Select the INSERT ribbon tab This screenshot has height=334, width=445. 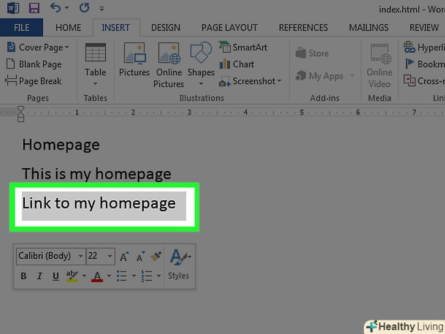116,28
